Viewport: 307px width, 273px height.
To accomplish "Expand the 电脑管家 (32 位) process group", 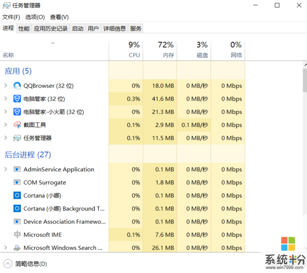I will 5,99.
